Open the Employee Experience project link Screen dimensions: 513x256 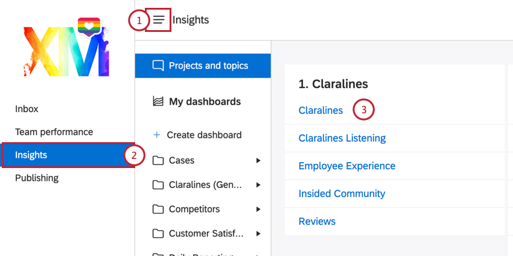[346, 166]
